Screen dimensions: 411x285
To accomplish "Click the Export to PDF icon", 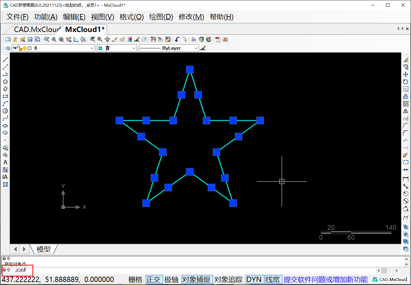I will tap(218, 39).
